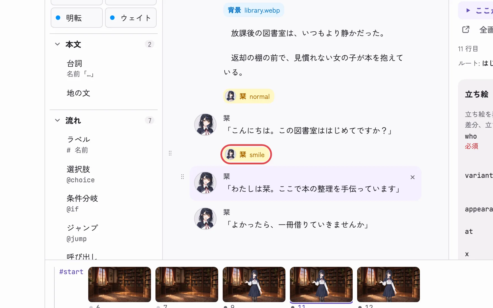Click the who field label

pos(471,136)
